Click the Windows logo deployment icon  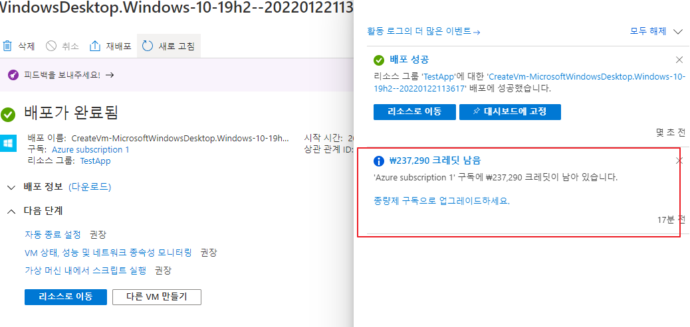pos(9,143)
